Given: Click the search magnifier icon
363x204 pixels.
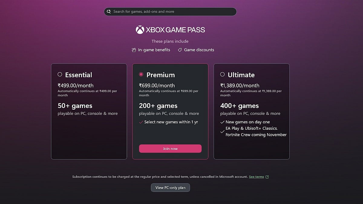Looking at the screenshot, I should pos(109,11).
